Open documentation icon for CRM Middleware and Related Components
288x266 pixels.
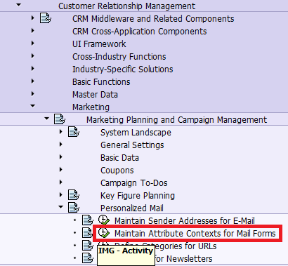coord(46,18)
